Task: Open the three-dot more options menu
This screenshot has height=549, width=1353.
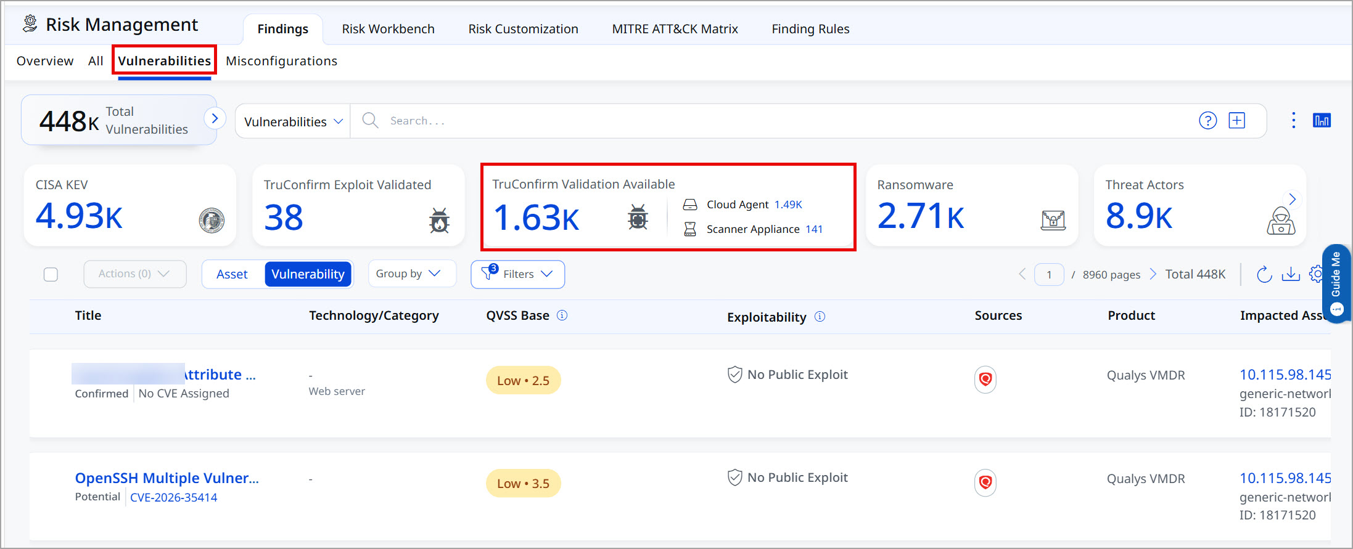Action: click(1293, 120)
